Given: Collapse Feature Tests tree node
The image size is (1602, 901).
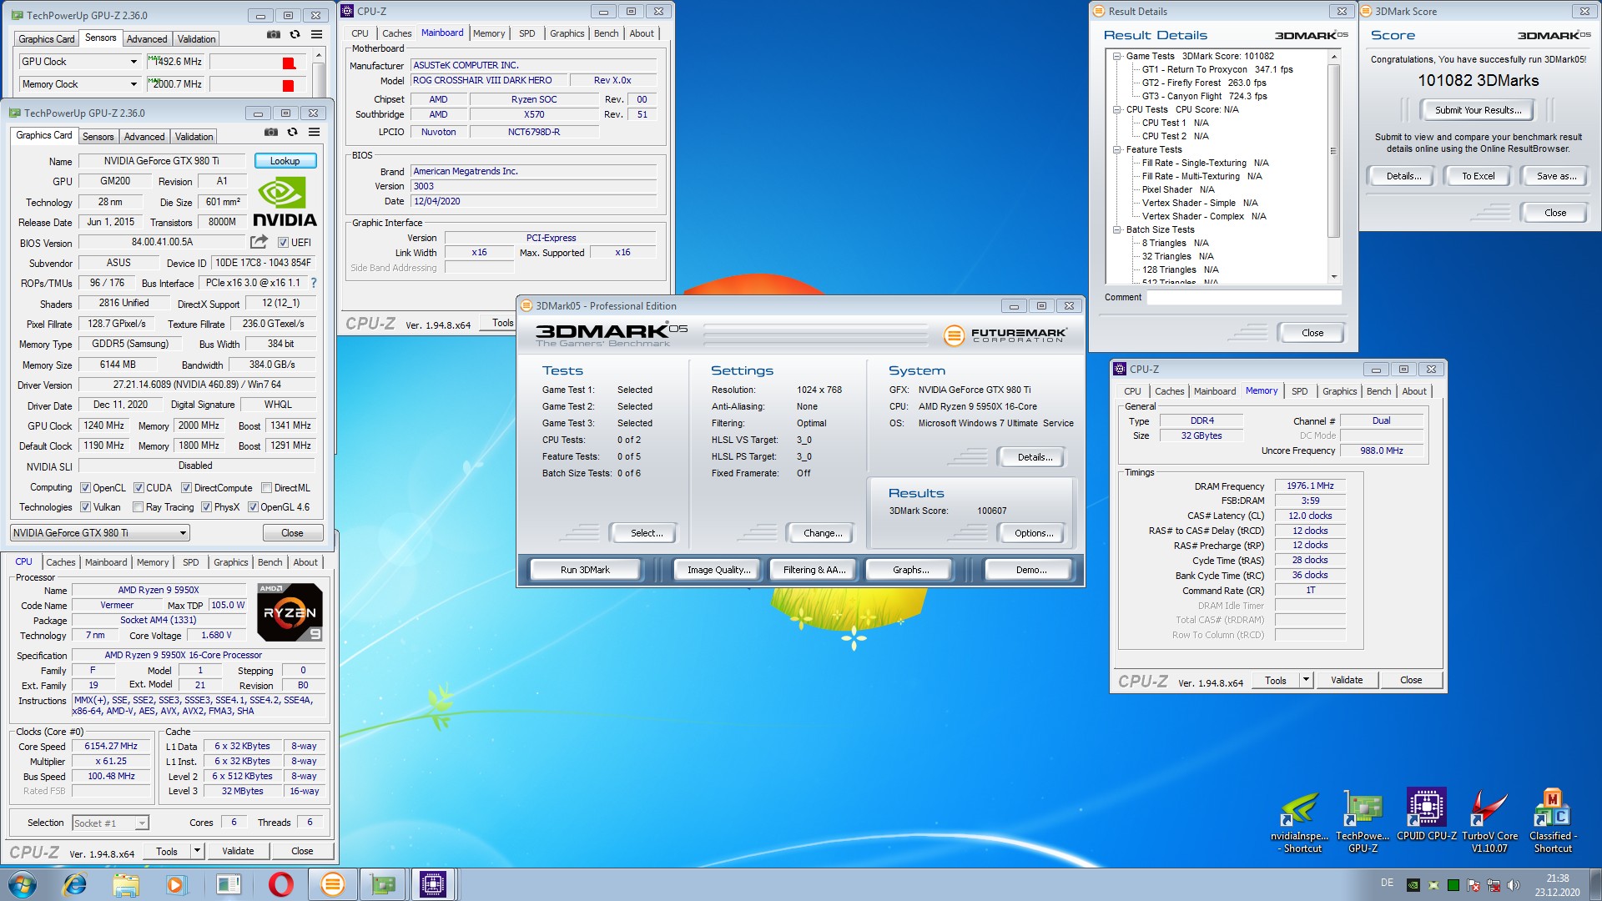Looking at the screenshot, I should click(1116, 149).
